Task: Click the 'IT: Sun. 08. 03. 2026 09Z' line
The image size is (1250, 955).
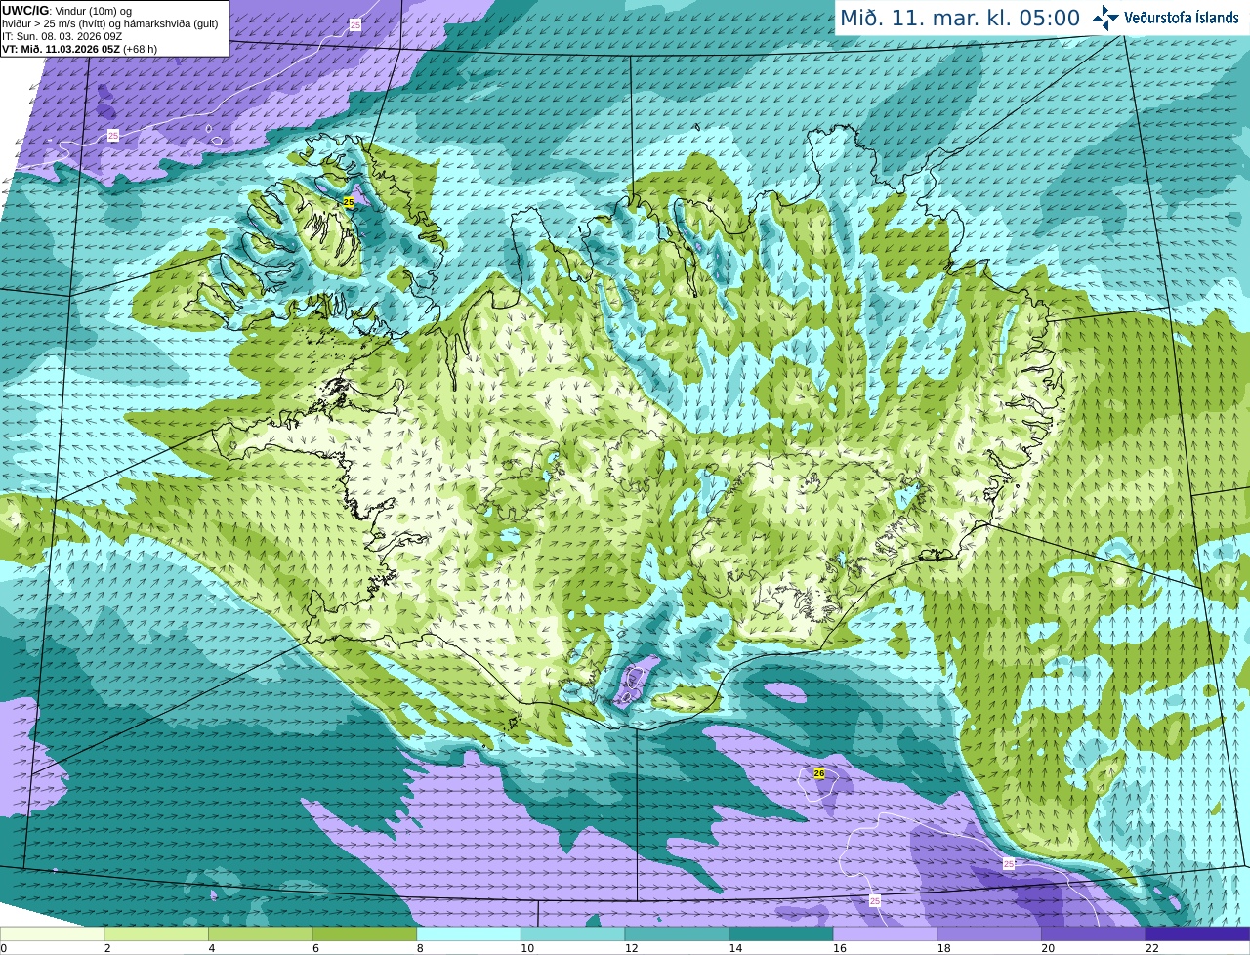Action: pyautogui.click(x=62, y=36)
